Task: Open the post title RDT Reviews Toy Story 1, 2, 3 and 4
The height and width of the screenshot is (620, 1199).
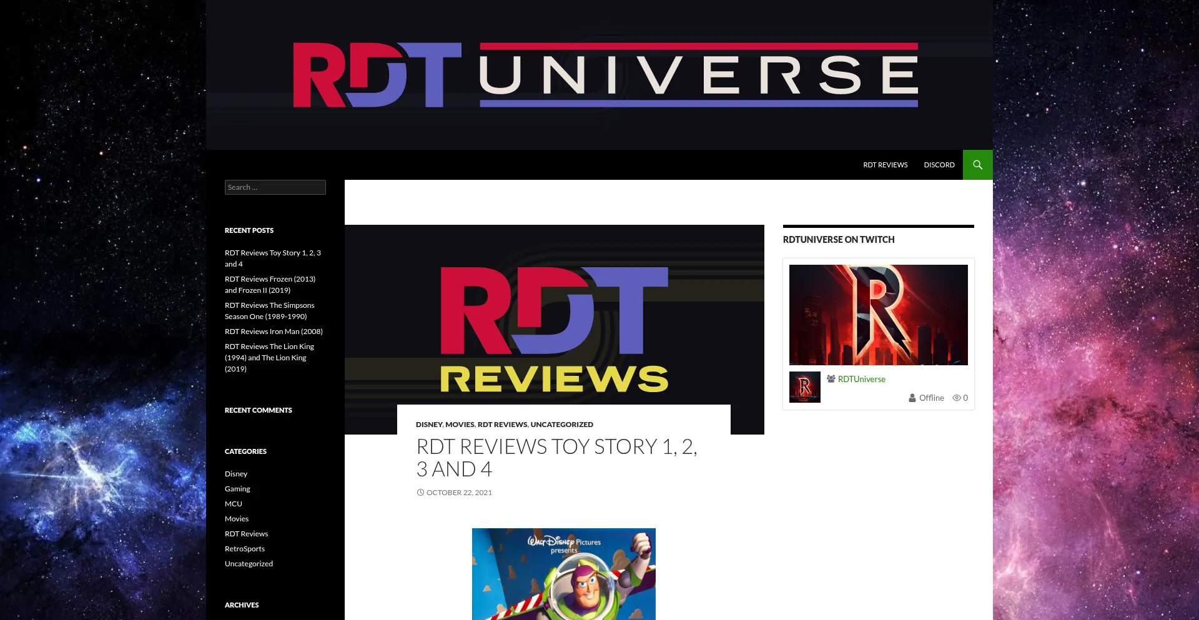Action: (x=557, y=458)
